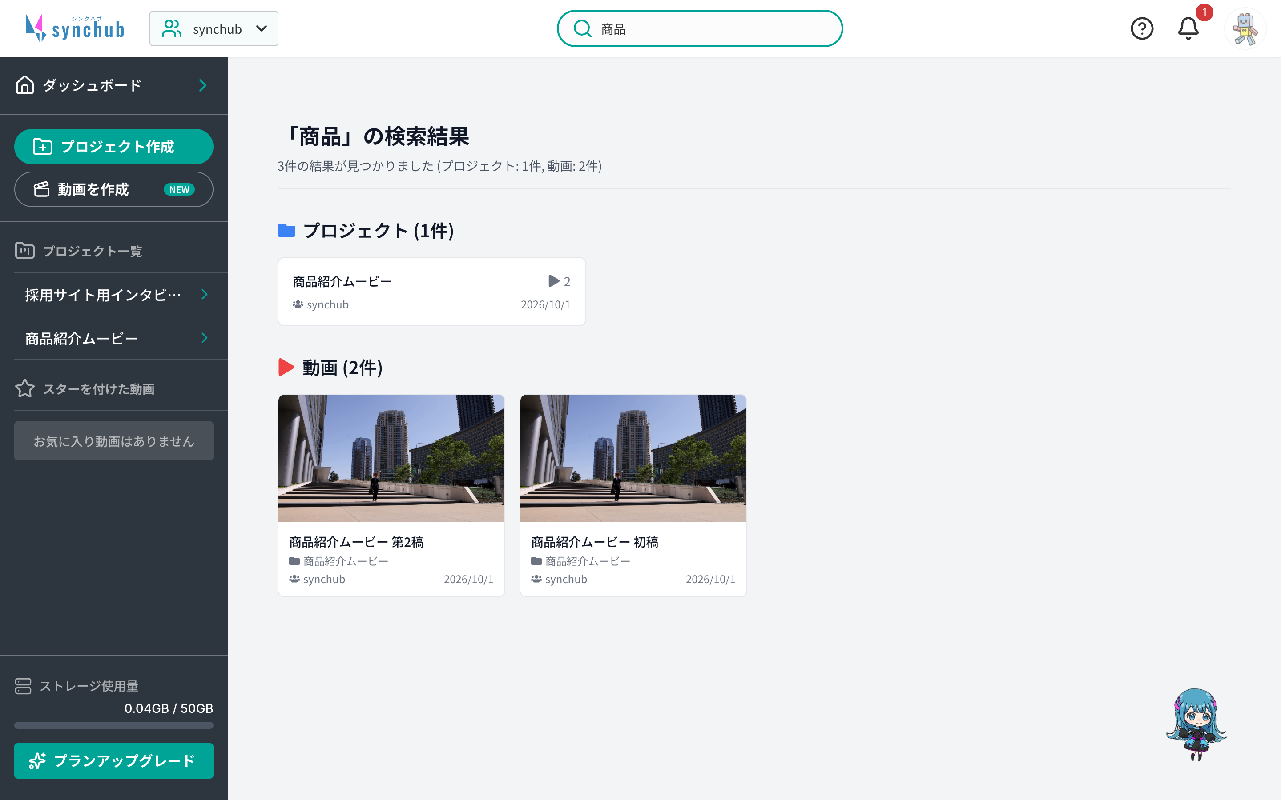Screen dimensions: 1281x800
Task: Click the プランアップグレード button
Action: pyautogui.click(x=114, y=761)
